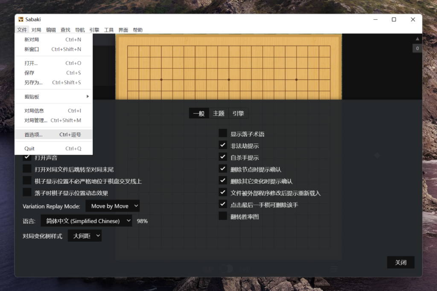The height and width of the screenshot is (291, 437).
Task: Toggle the 删除节点时提示确认 checkbox
Action: [x=223, y=168]
